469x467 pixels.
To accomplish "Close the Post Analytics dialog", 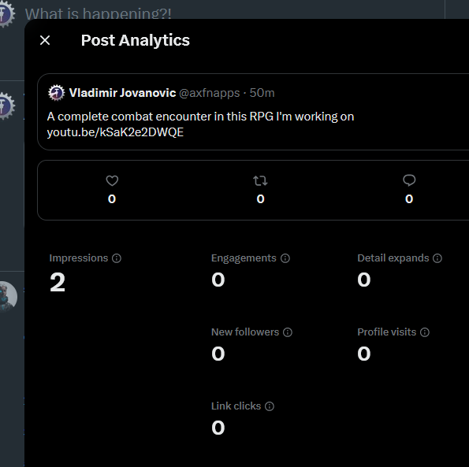I will point(45,40).
